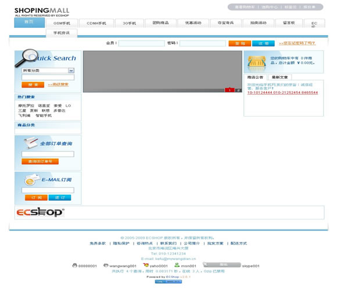Click the wangwang001 messenger icon
The height and width of the screenshot is (290, 337).
106,265
